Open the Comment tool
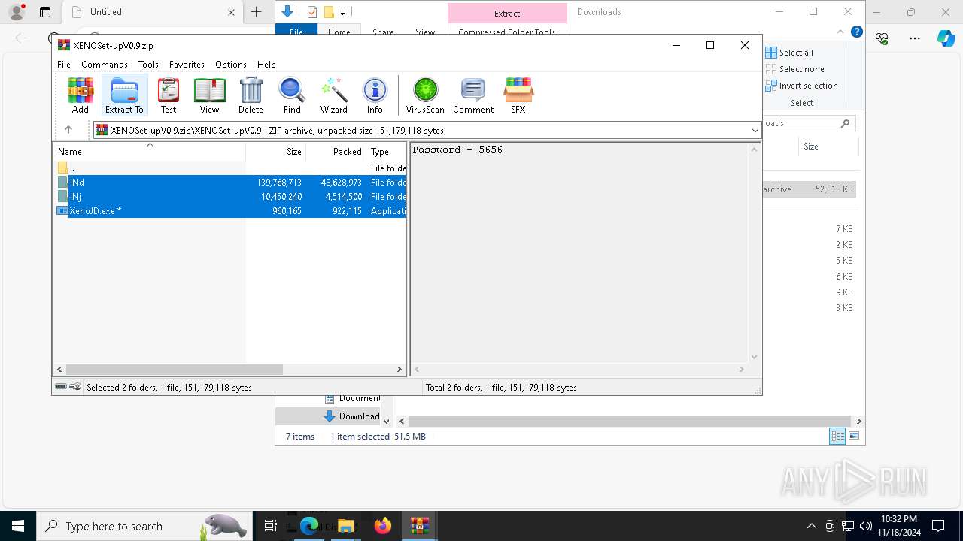The height and width of the screenshot is (541, 963). [x=473, y=95]
